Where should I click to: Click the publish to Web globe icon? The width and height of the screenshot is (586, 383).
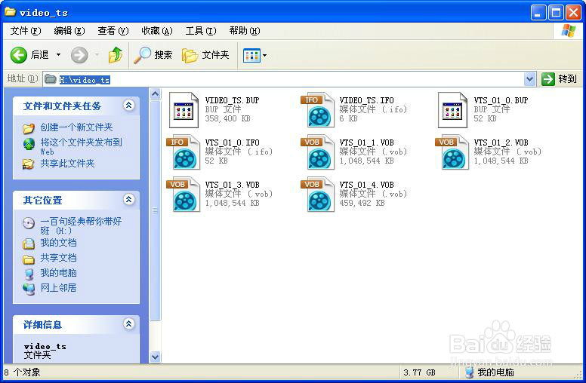[x=29, y=144]
